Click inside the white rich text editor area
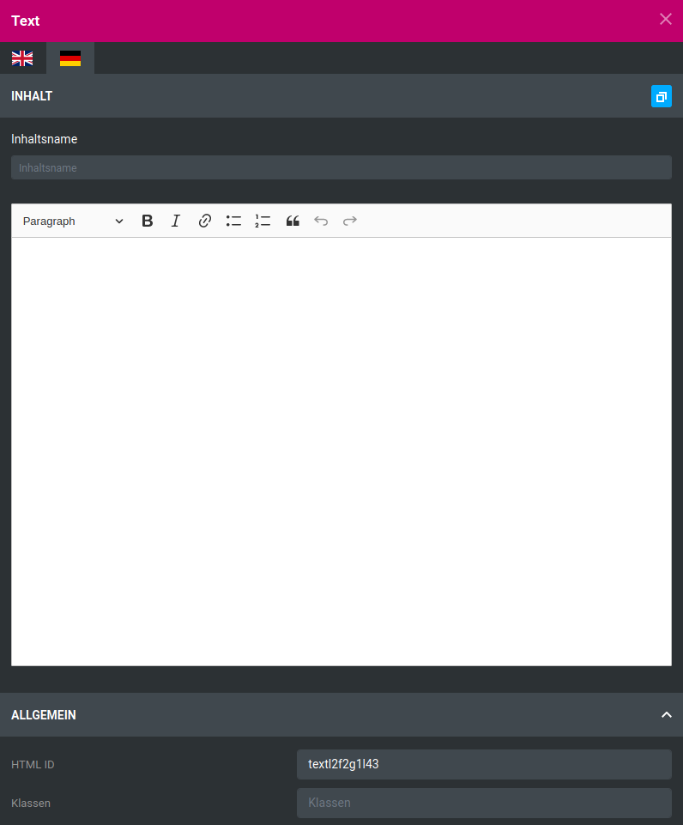This screenshot has height=825, width=683. click(341, 451)
